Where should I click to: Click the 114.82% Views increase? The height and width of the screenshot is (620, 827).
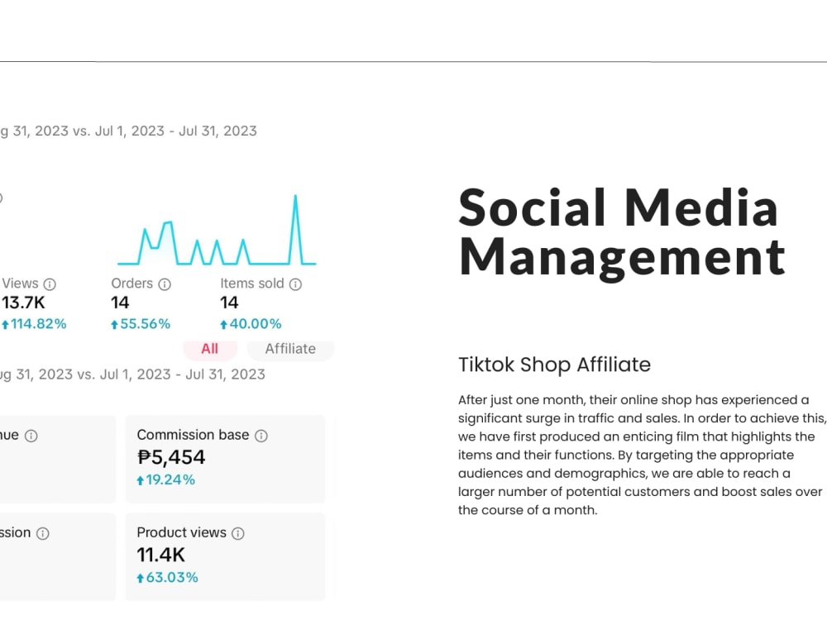coord(34,324)
